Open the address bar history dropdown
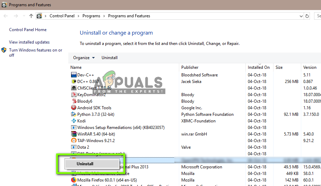Viewport: 321px width, 186px height. click(x=301, y=16)
